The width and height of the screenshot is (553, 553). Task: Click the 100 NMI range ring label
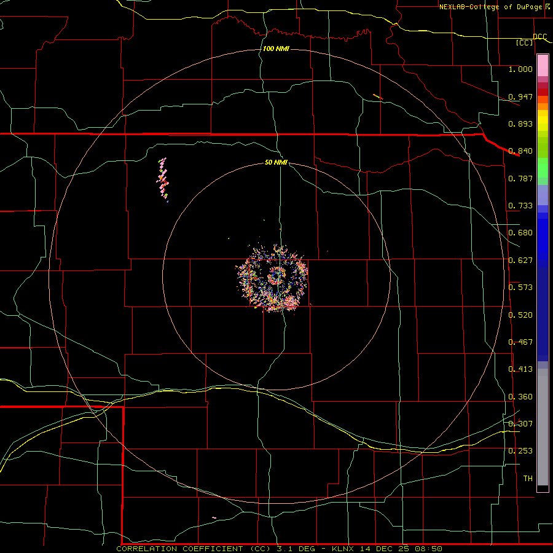pyautogui.click(x=276, y=49)
